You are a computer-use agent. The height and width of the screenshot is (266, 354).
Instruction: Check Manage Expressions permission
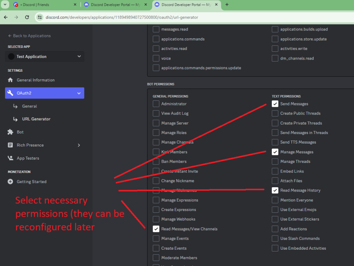tap(156, 200)
